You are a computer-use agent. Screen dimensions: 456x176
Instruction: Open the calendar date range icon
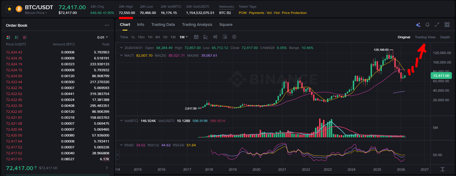196,37
